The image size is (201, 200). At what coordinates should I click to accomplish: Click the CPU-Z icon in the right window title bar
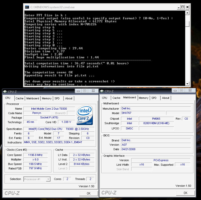tap(102, 91)
